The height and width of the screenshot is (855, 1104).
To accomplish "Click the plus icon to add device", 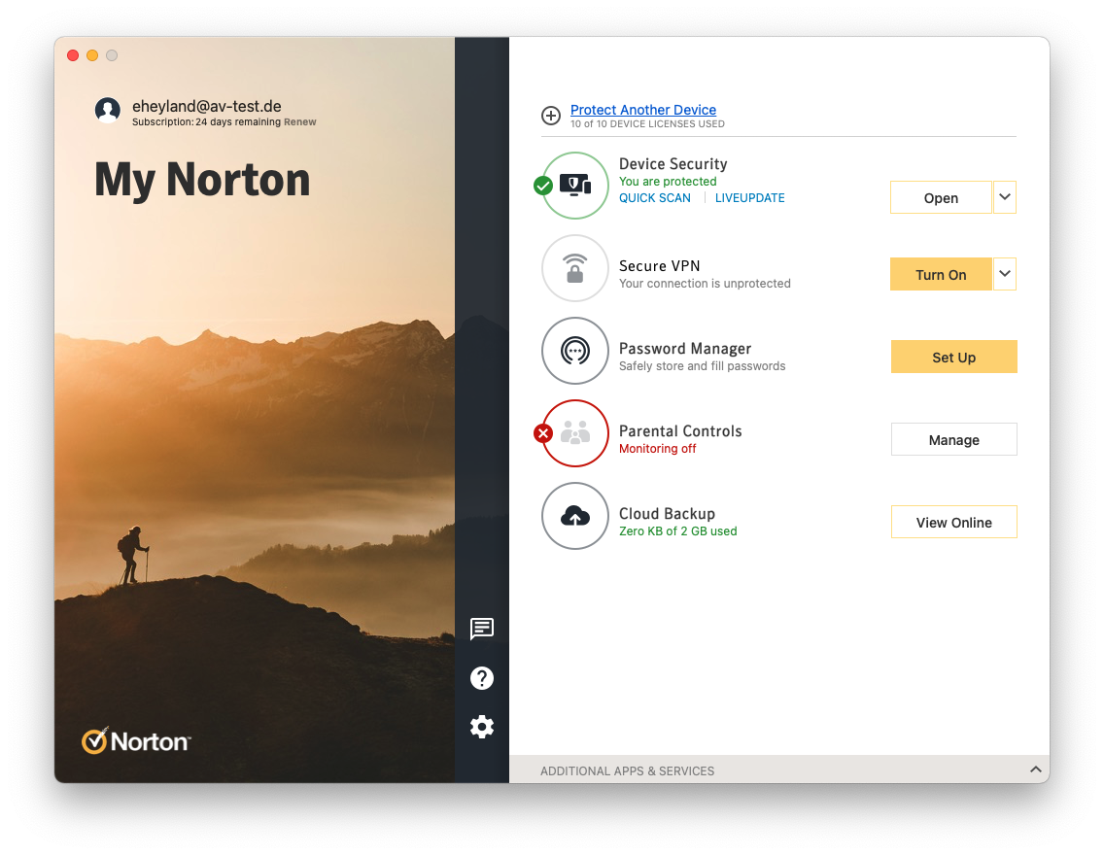I will (551, 116).
